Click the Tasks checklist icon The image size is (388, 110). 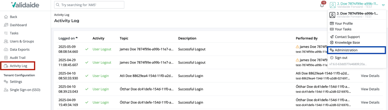pyautogui.click(x=6, y=33)
